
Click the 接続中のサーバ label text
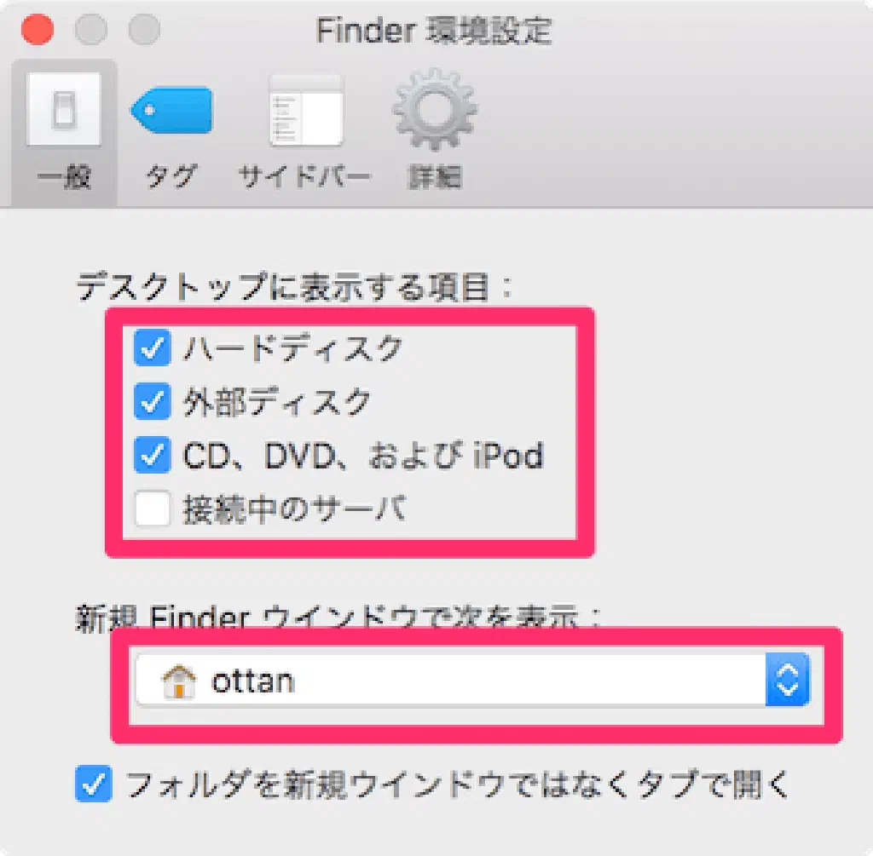coord(294,508)
